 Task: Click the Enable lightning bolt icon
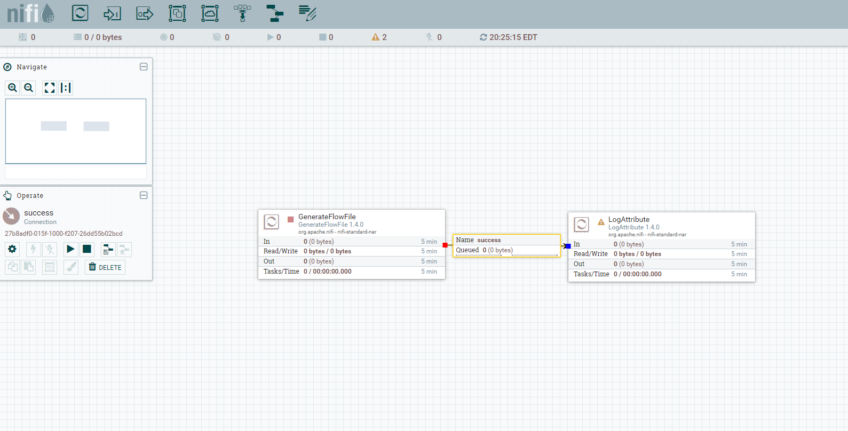(x=34, y=249)
